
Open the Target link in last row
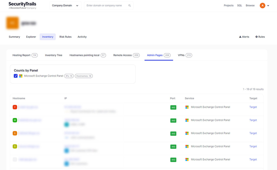[253, 160]
